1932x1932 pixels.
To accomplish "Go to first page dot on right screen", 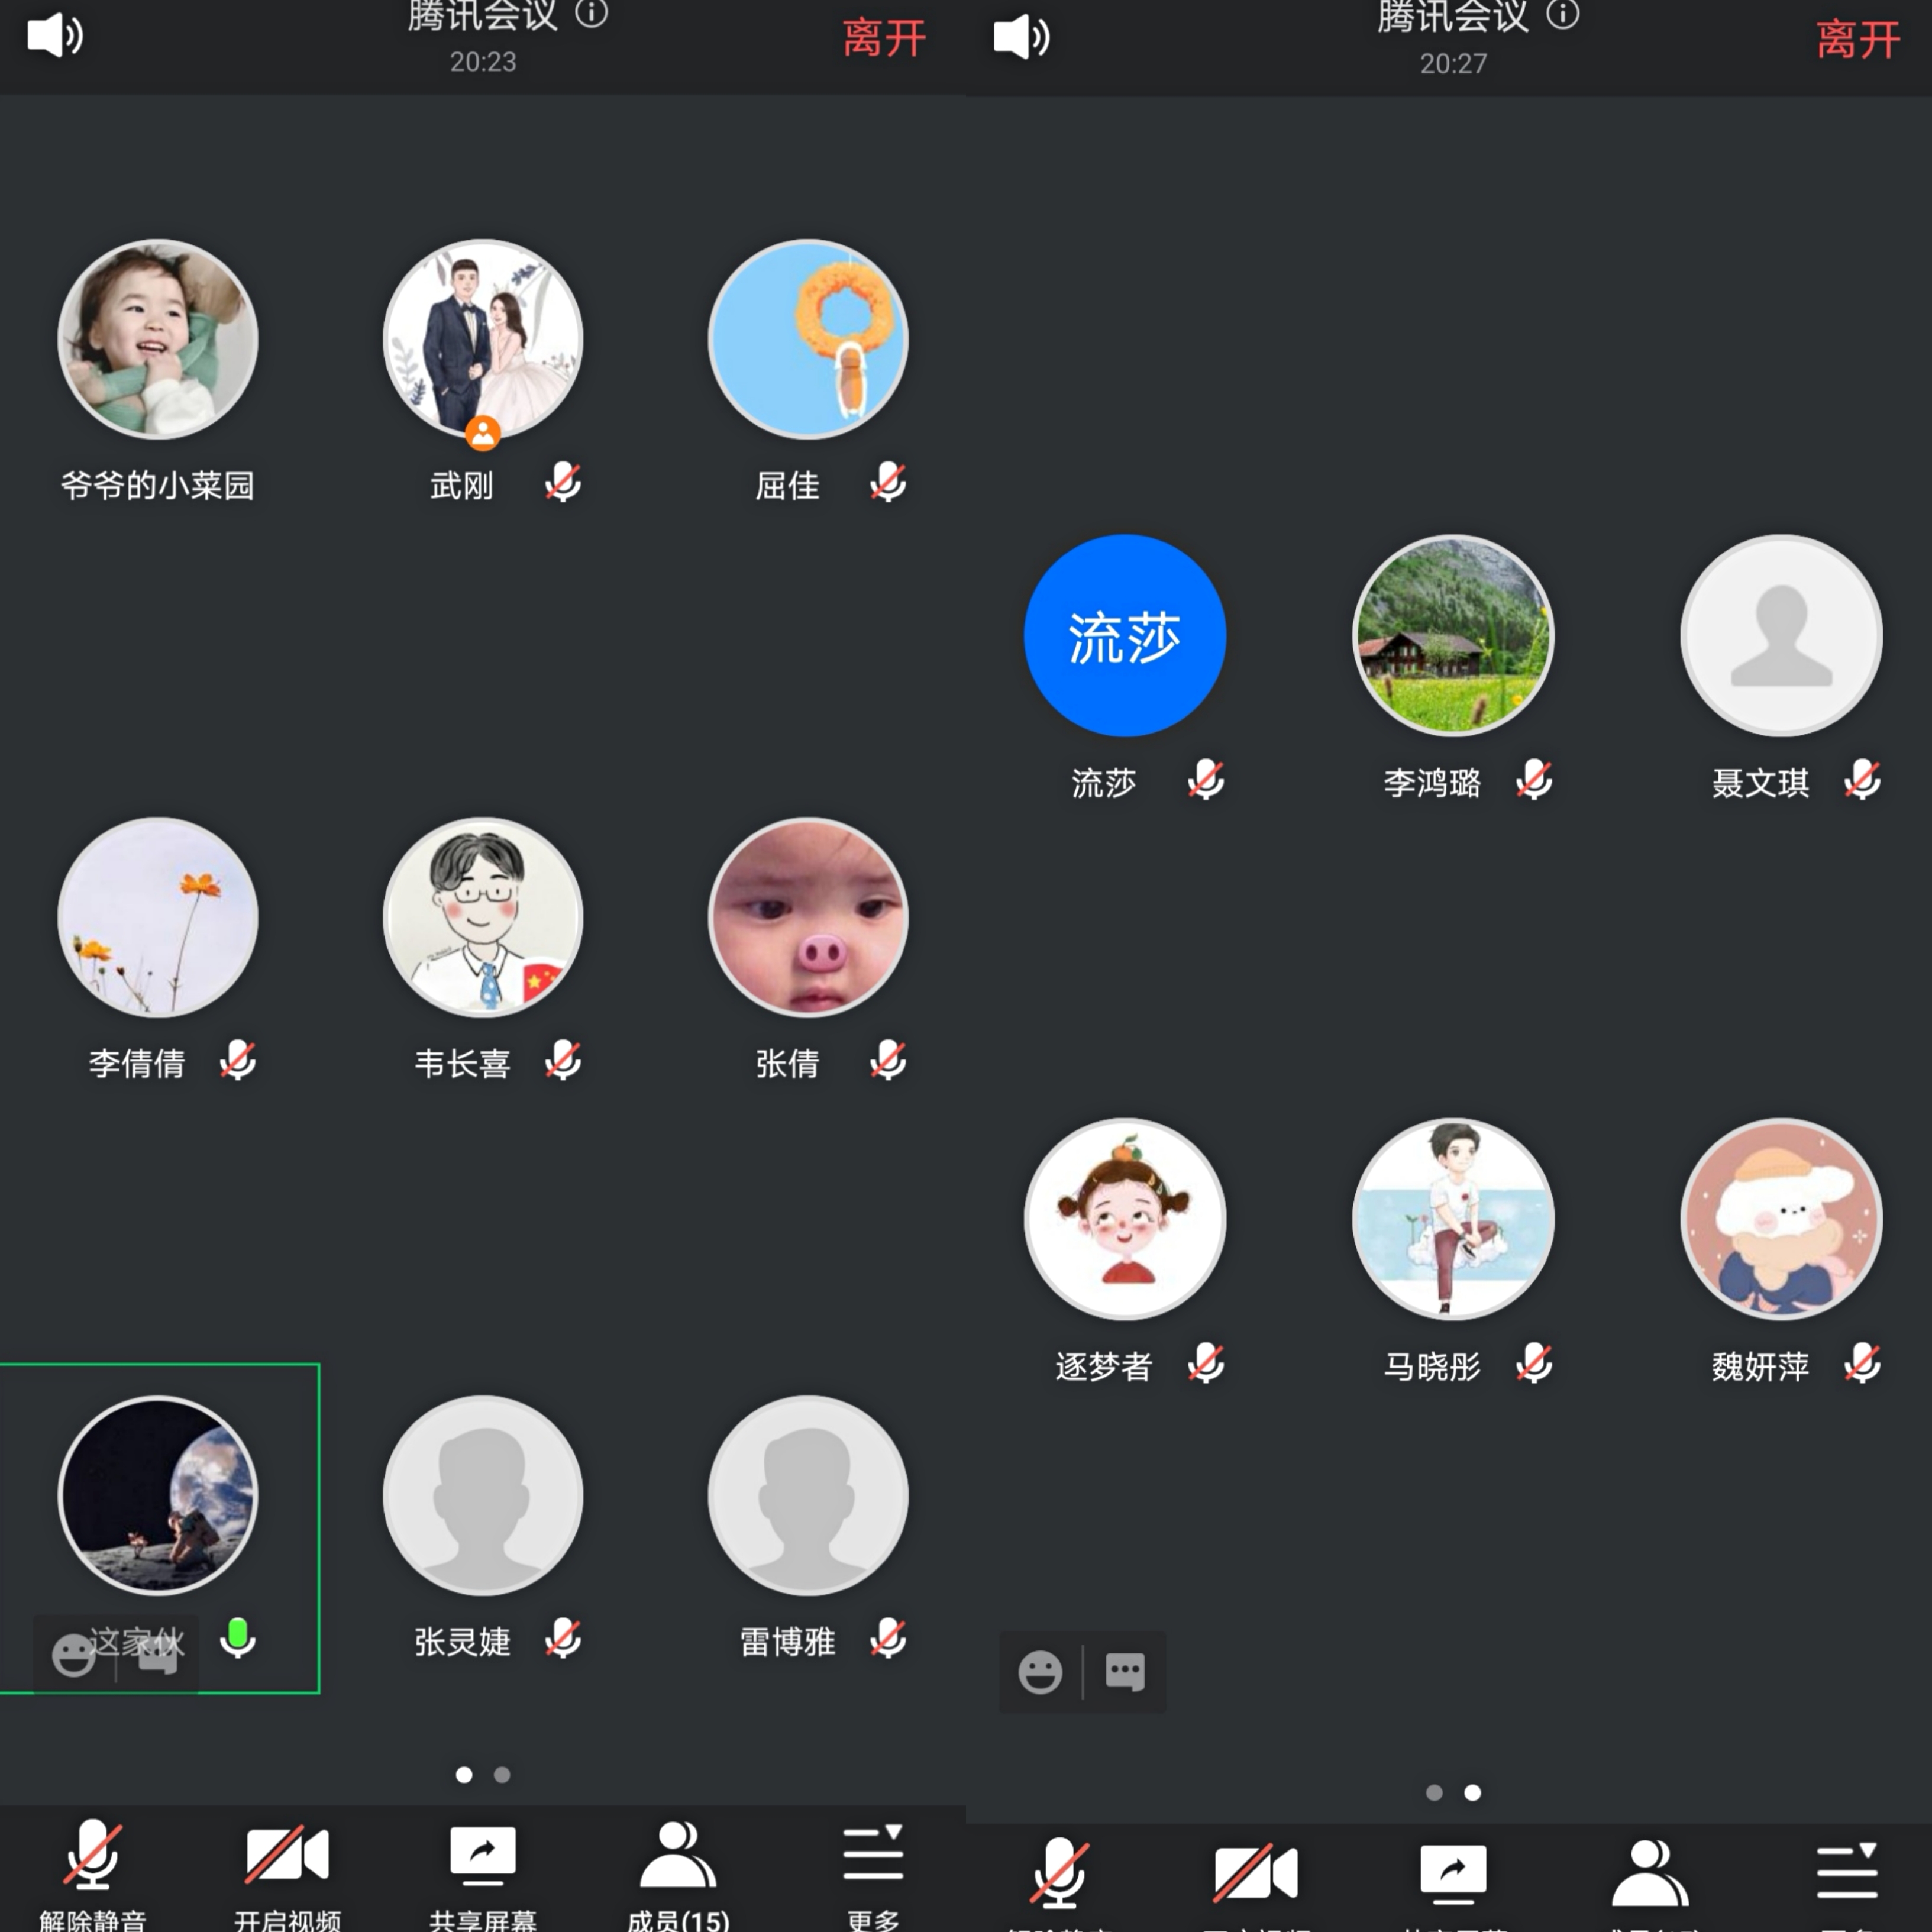I will [x=1434, y=1792].
